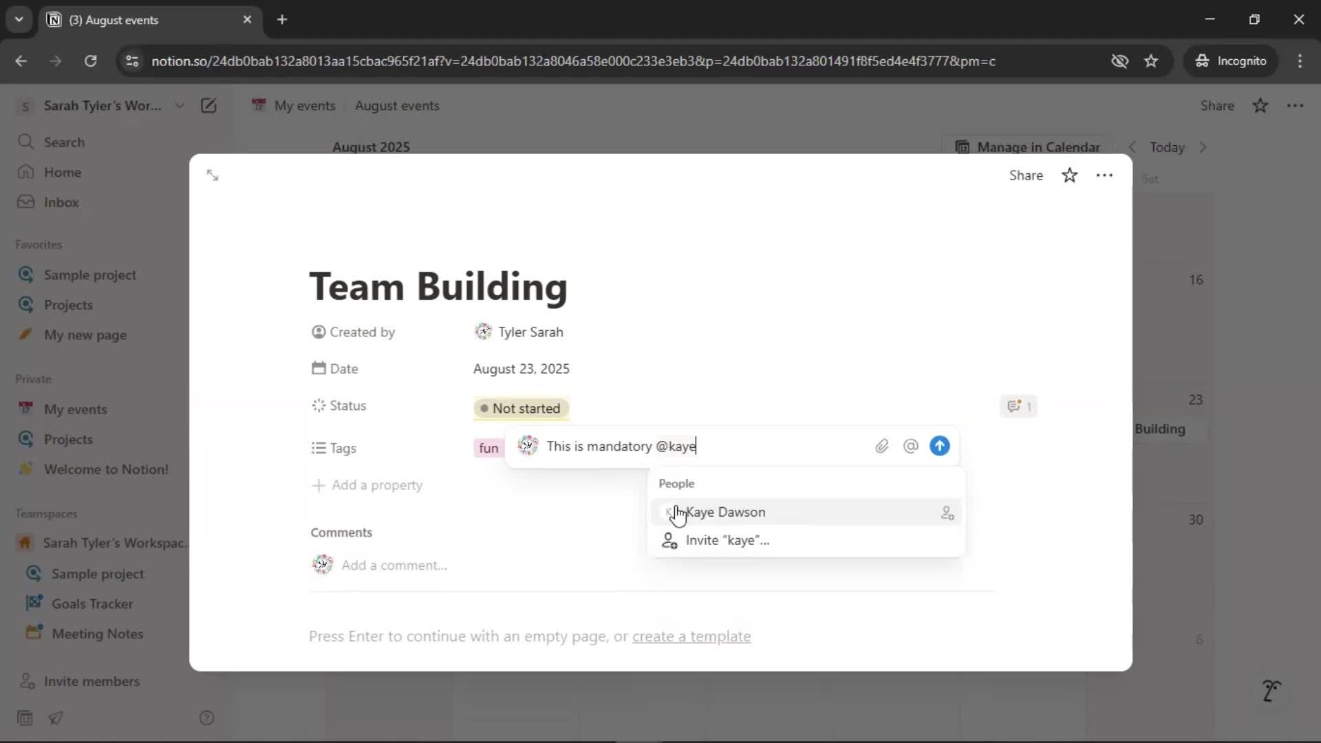Screen dimensions: 1321x743
Task: Open Goals Tracker in sidebar
Action: click(92, 603)
